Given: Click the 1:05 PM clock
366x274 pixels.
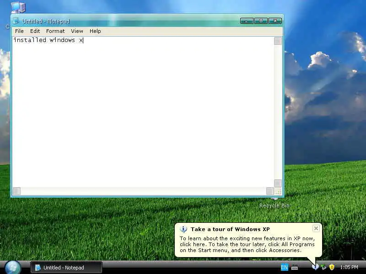Looking at the screenshot, I should pos(349,267).
